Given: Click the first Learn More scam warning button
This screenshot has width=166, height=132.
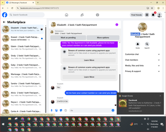Looking at the screenshot, I should coord(89,60).
